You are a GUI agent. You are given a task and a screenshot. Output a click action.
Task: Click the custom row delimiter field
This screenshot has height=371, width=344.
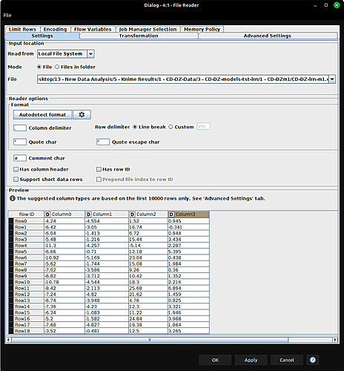pos(203,126)
